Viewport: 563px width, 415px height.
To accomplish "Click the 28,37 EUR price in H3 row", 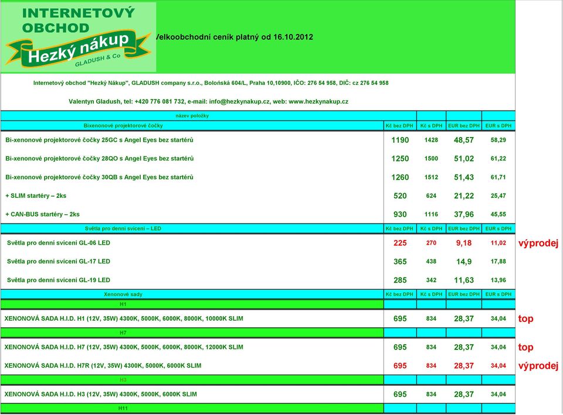I will pyautogui.click(x=464, y=395).
